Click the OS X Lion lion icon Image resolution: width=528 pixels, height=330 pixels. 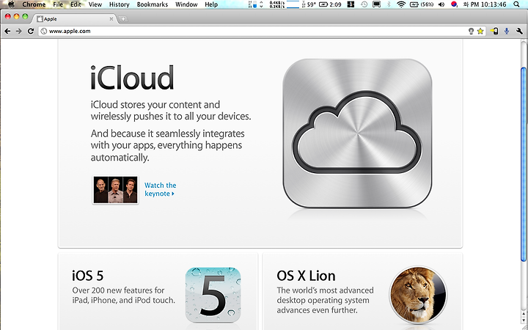click(x=417, y=295)
